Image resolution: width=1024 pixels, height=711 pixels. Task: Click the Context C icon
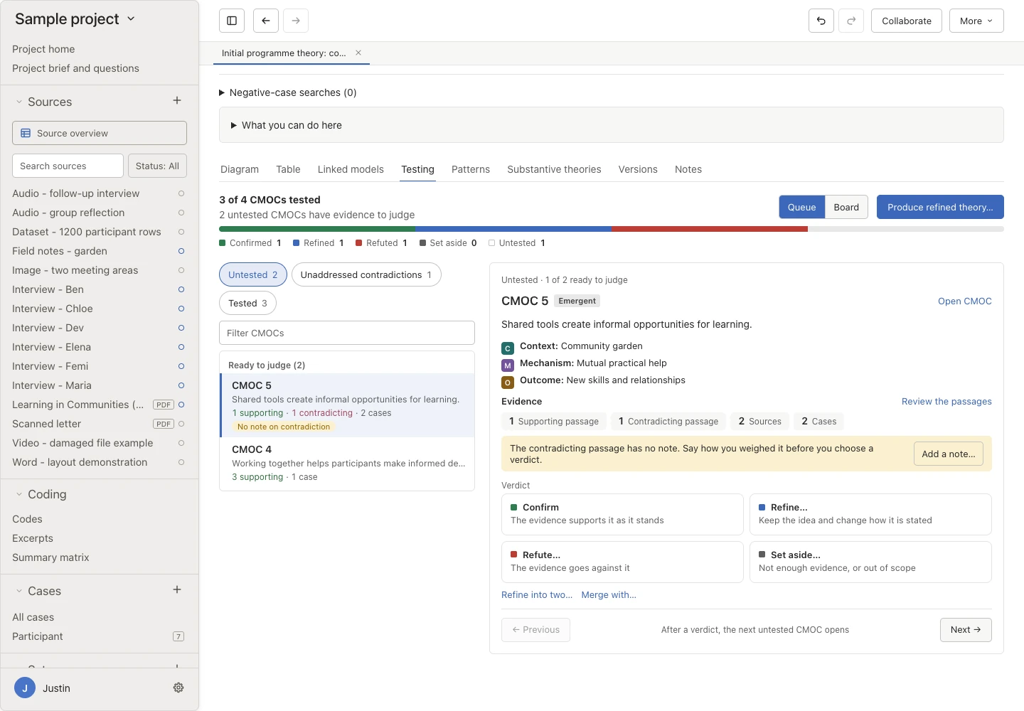tap(508, 348)
